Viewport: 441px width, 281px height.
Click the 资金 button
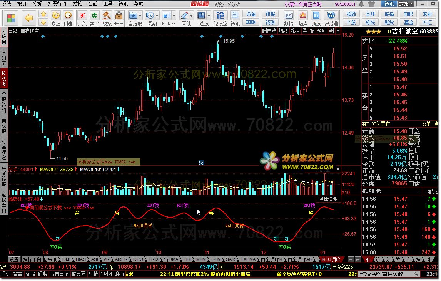[x=251, y=14]
